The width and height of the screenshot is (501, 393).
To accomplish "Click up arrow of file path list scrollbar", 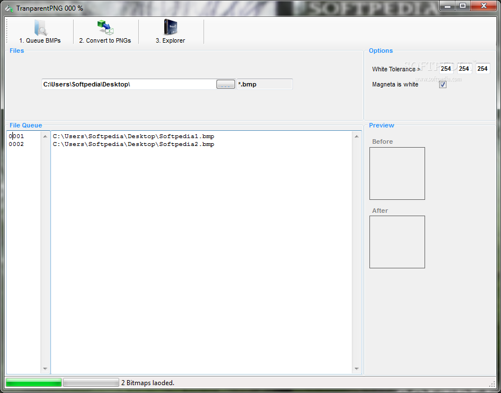I will tap(356, 136).
